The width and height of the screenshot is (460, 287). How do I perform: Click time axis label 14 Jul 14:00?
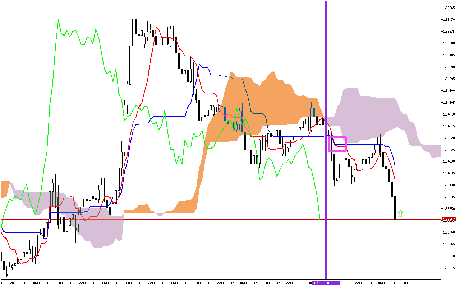pyautogui.click(x=55, y=283)
